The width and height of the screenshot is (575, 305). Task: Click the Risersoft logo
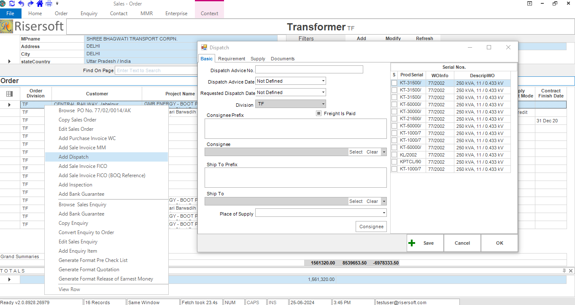pos(32,27)
